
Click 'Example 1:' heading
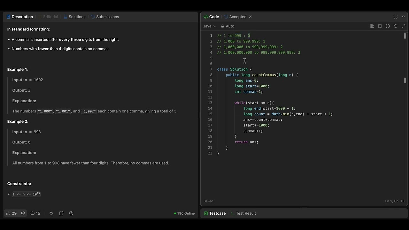point(18,69)
